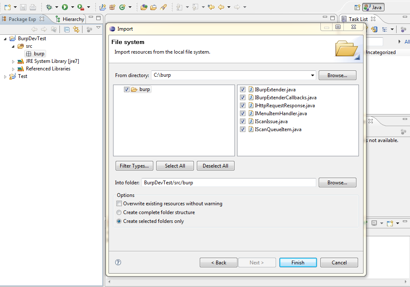The width and height of the screenshot is (410, 287).
Task: Expand JRE System Library node
Action: (13, 62)
